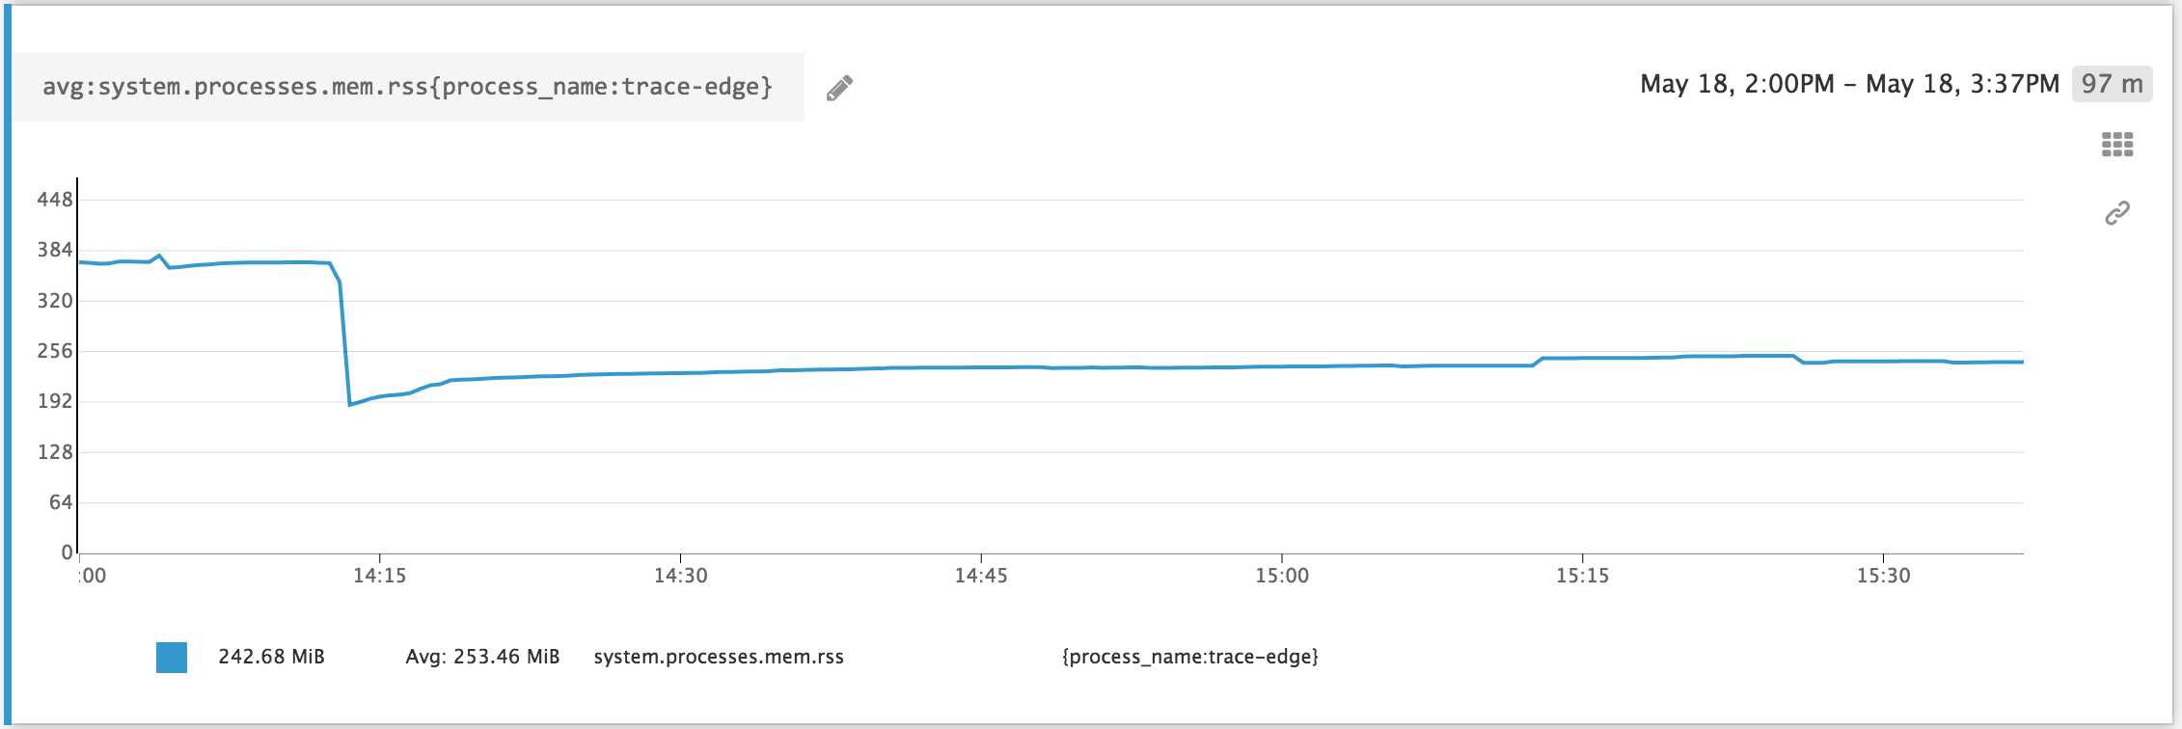This screenshot has width=2182, height=729.
Task: Click the 448 y-axis label
Action: click(57, 197)
